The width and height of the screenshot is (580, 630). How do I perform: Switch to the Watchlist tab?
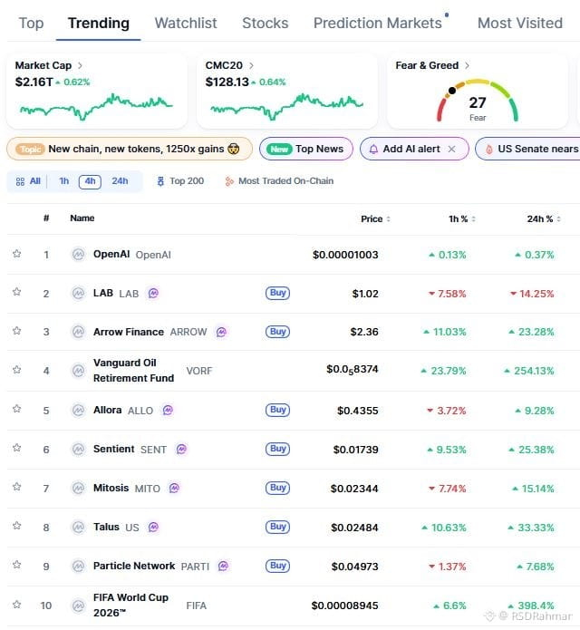186,24
